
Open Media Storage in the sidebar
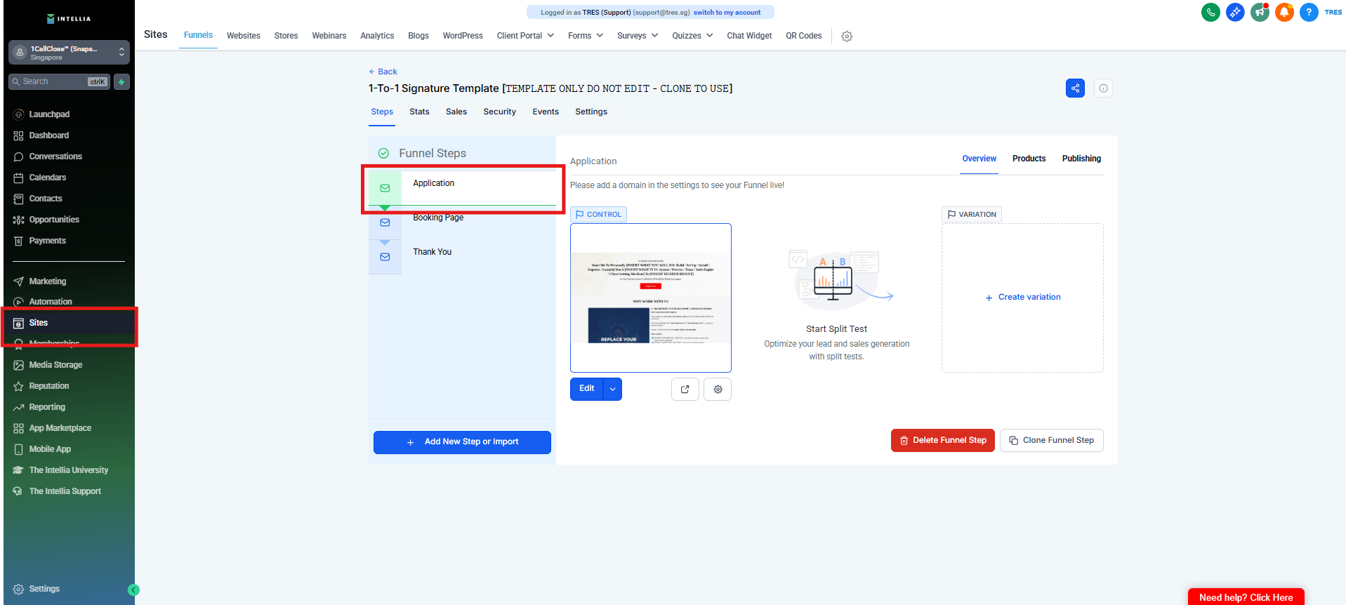[55, 365]
